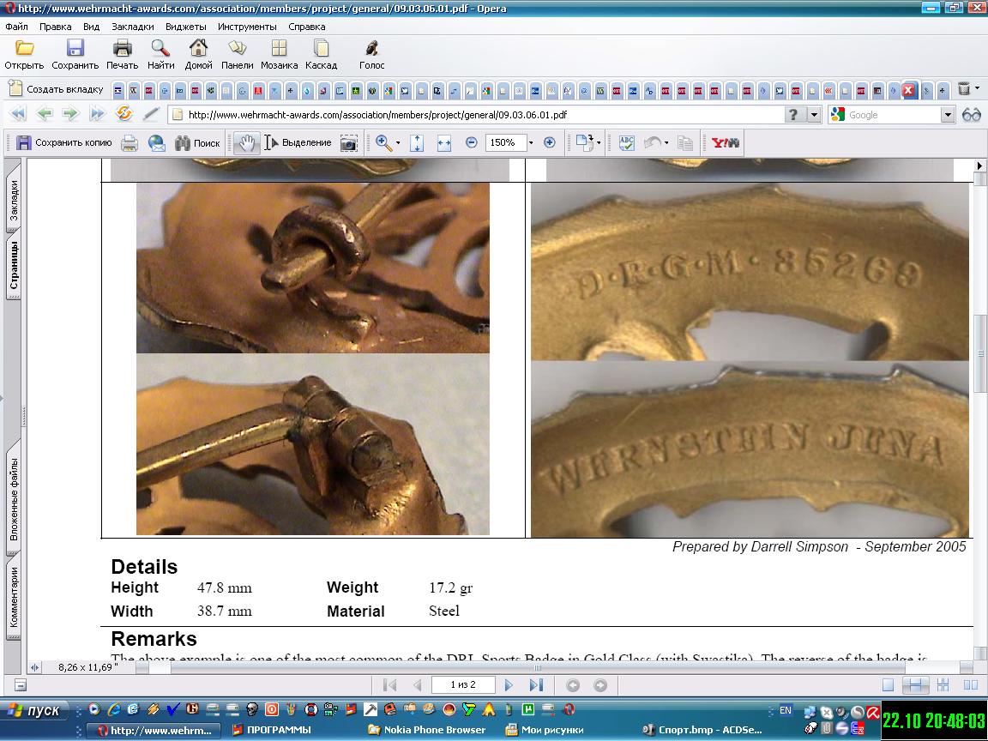Open the Закладки menu
This screenshot has height=741, width=988.
pyautogui.click(x=133, y=27)
